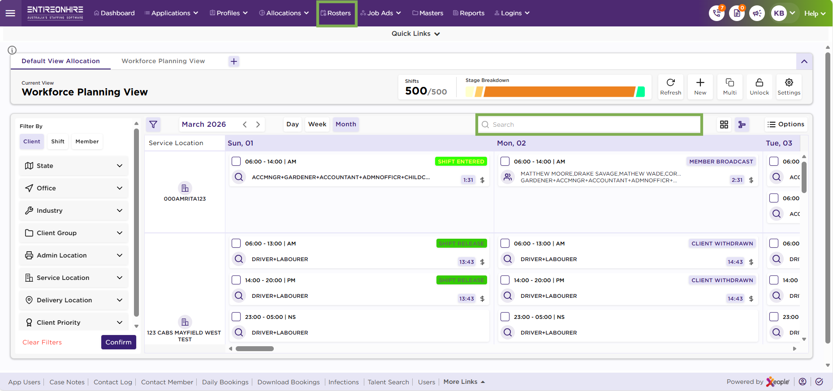Open the hamburger menu icon
This screenshot has width=833, height=391.
click(x=10, y=13)
